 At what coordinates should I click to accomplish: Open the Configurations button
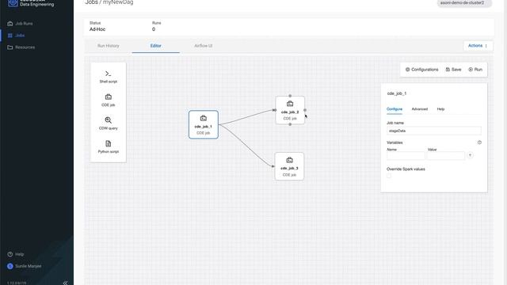pos(422,70)
